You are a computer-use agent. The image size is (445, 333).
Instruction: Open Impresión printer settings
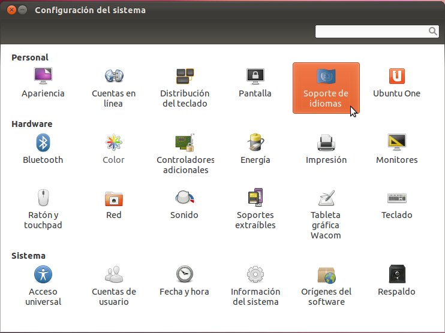click(x=326, y=149)
